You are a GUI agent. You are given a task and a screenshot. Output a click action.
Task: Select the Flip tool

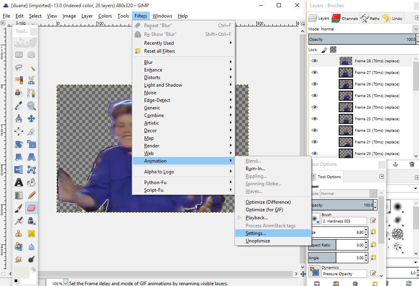tap(19, 170)
